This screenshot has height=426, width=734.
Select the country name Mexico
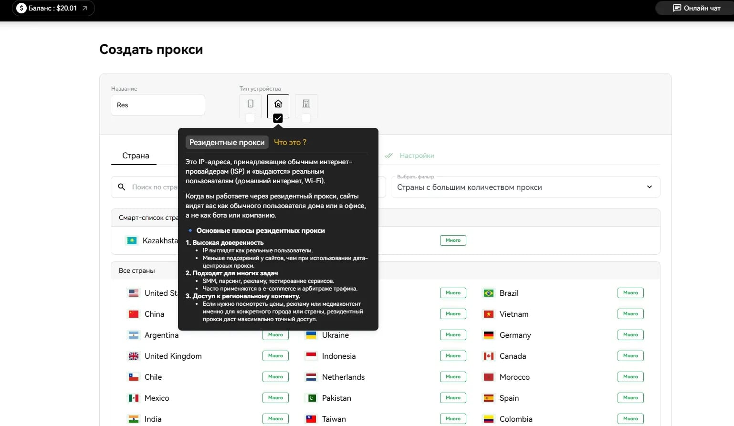[157, 398]
